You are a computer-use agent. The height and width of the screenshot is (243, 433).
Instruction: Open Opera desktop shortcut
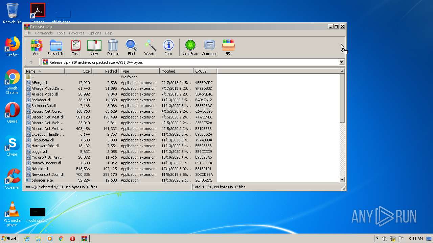12,113
